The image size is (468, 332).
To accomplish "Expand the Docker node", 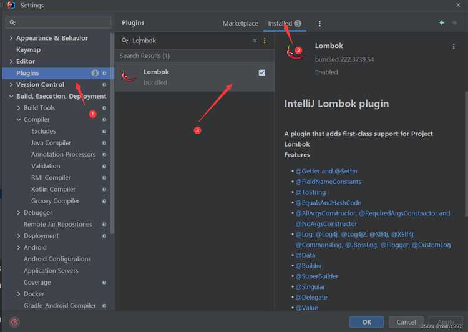I will [x=19, y=294].
